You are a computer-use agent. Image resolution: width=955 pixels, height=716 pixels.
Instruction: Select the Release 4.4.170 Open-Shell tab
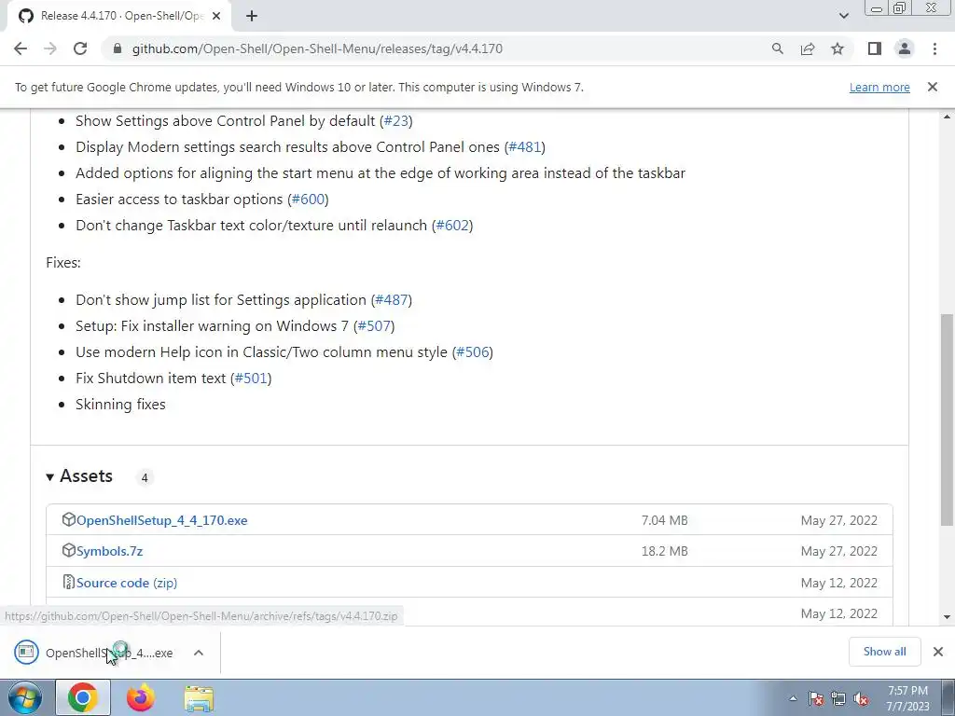(x=118, y=16)
